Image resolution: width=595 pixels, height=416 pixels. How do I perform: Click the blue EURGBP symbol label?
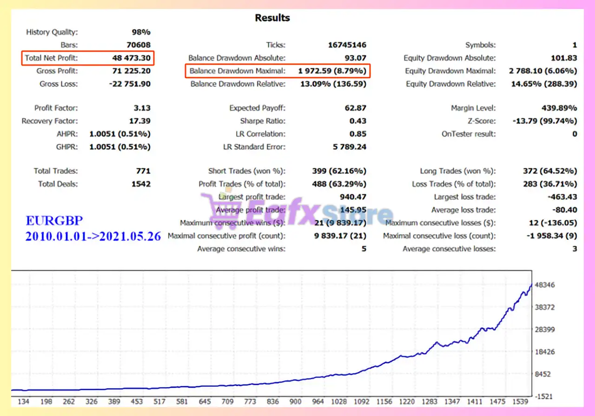(54, 221)
